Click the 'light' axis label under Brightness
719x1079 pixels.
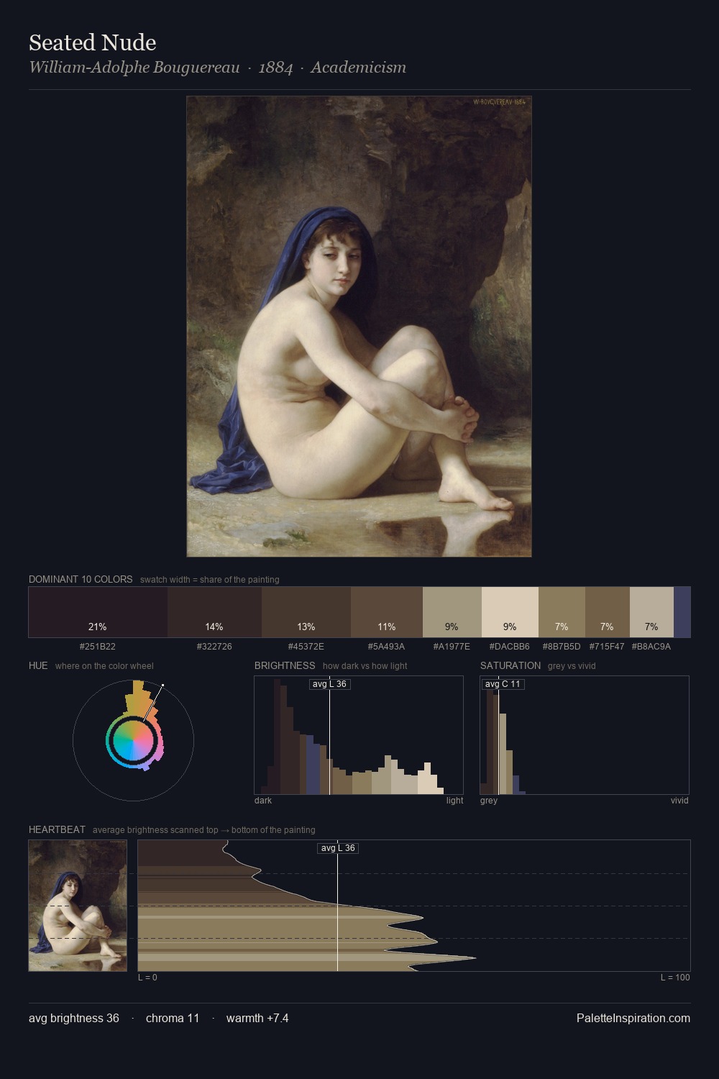(x=455, y=801)
